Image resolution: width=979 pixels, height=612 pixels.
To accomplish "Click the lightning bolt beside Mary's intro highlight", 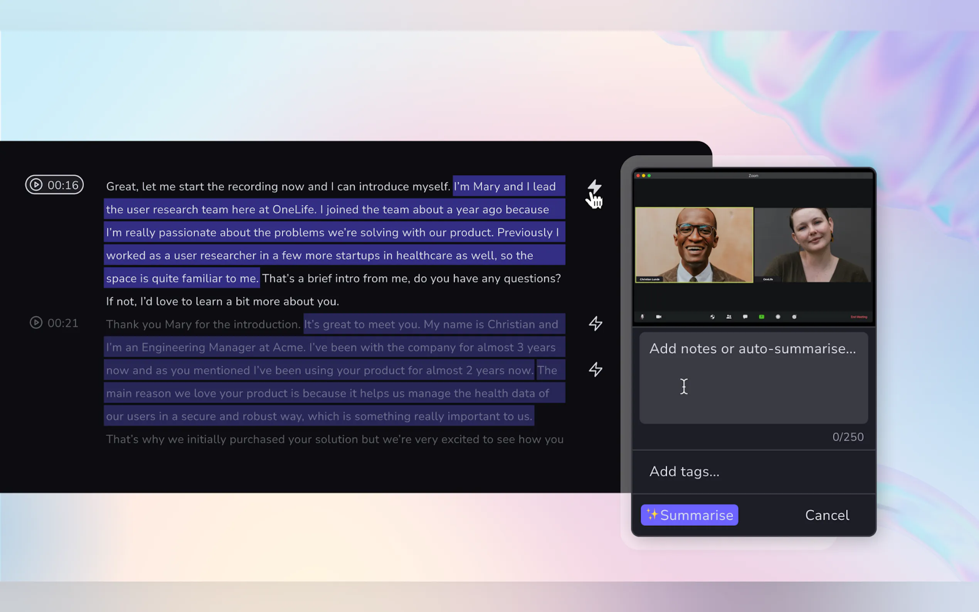I will [594, 187].
